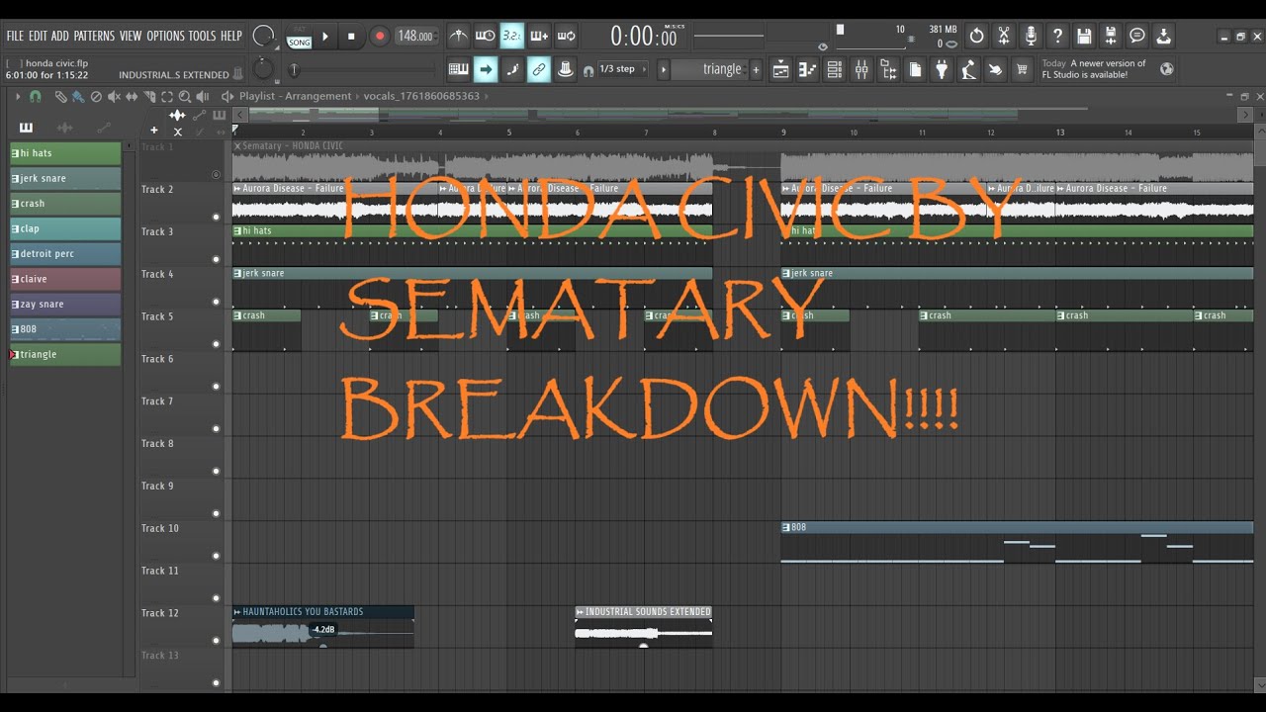
Task: Click the main volume knob
Action: coord(264,37)
